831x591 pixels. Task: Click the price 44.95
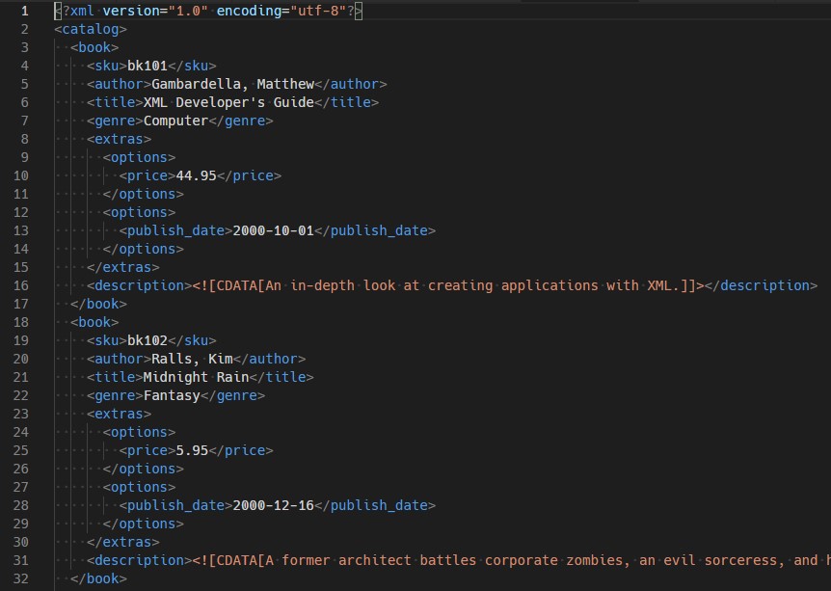coord(194,175)
